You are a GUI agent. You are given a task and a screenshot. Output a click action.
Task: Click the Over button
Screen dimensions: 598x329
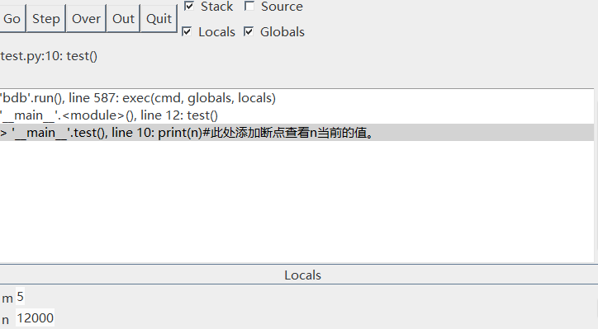(x=86, y=19)
